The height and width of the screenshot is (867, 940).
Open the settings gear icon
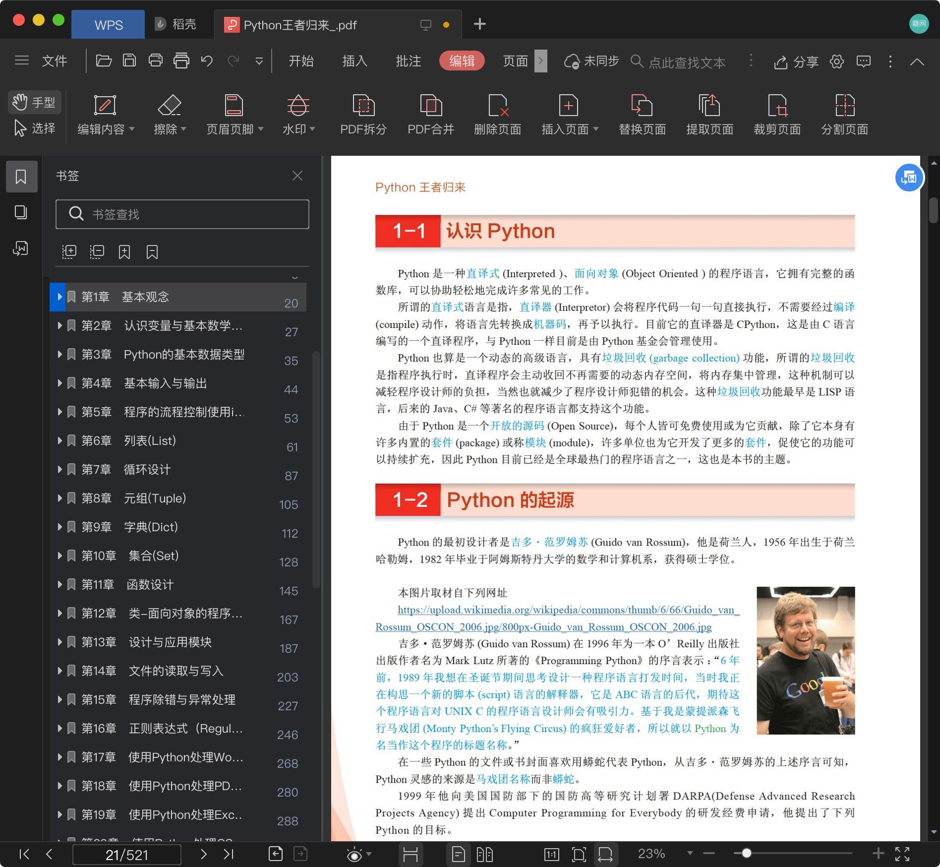pyautogui.click(x=837, y=62)
